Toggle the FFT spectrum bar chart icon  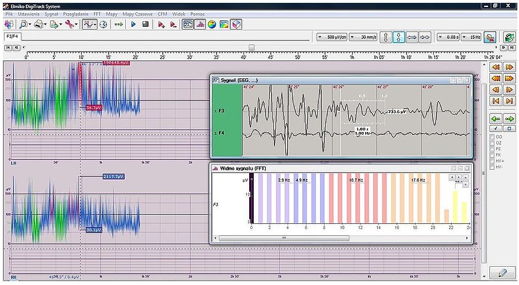pyautogui.click(x=200, y=25)
